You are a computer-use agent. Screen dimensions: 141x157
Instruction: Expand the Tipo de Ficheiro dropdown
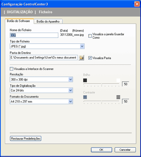click(82, 46)
